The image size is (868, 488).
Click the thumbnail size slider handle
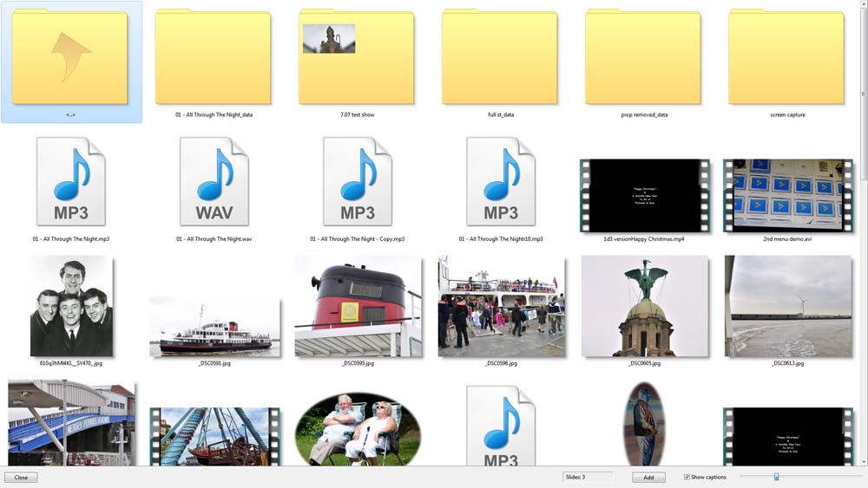tap(776, 477)
